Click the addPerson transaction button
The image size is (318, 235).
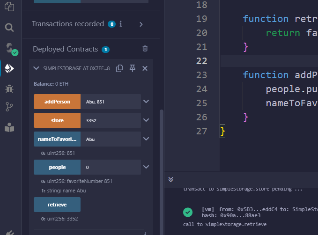pyautogui.click(x=57, y=102)
